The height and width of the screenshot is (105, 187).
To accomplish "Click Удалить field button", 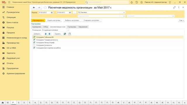I will (58, 34).
